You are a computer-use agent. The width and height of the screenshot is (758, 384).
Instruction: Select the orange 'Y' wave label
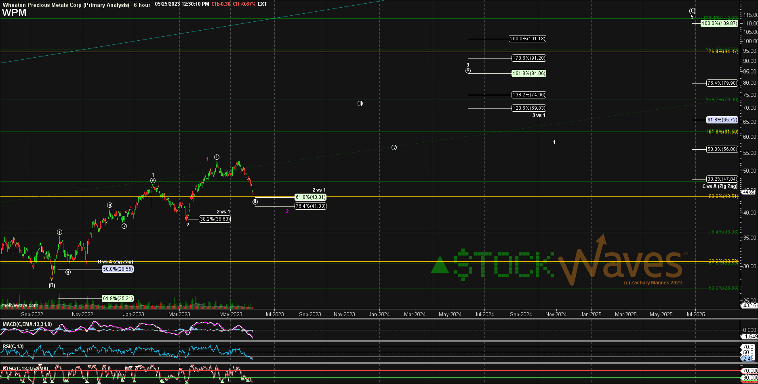[52, 280]
